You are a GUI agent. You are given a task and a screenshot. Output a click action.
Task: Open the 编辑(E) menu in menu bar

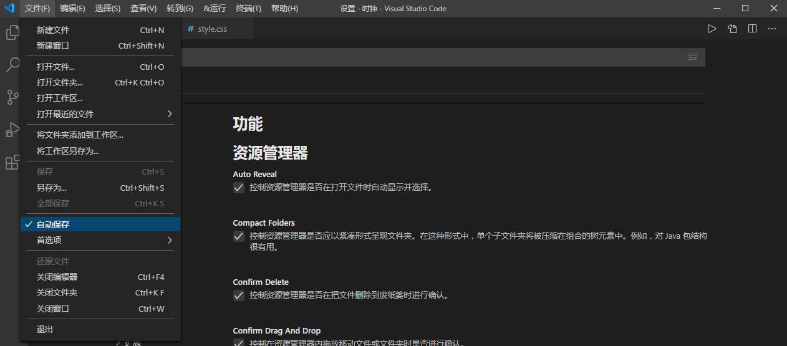point(72,9)
